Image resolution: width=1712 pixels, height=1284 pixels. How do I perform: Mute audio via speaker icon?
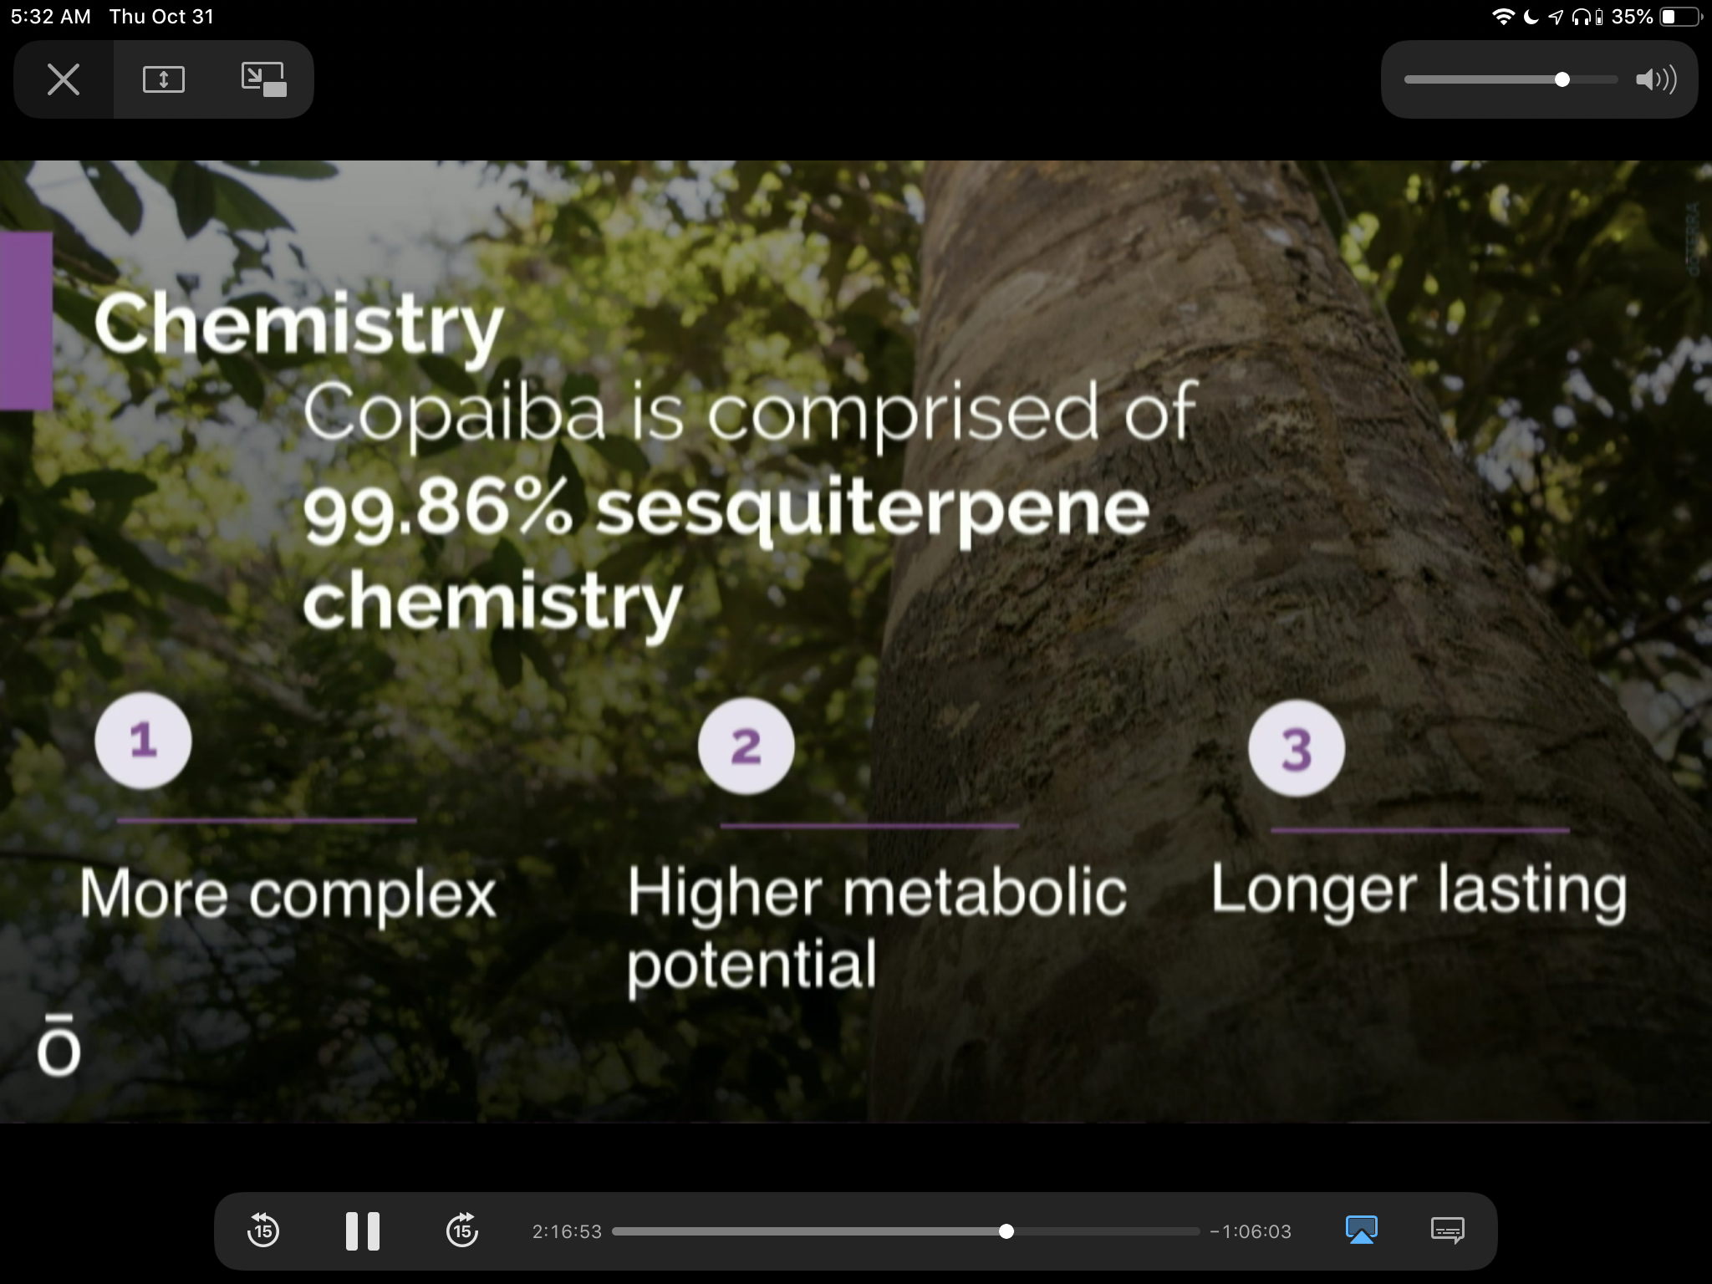coord(1655,80)
